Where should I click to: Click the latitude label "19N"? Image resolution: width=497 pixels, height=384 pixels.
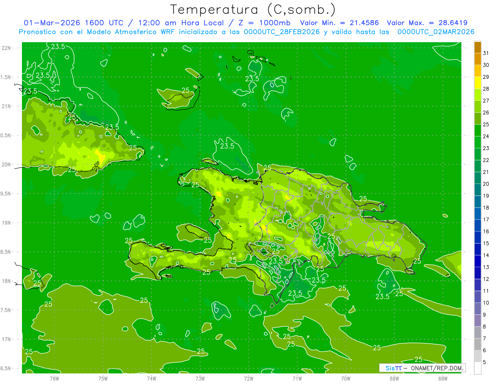[6, 223]
